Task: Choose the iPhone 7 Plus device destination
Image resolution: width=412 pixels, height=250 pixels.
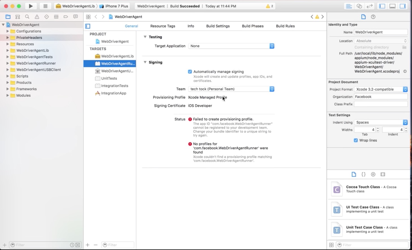Action: pos(114,6)
